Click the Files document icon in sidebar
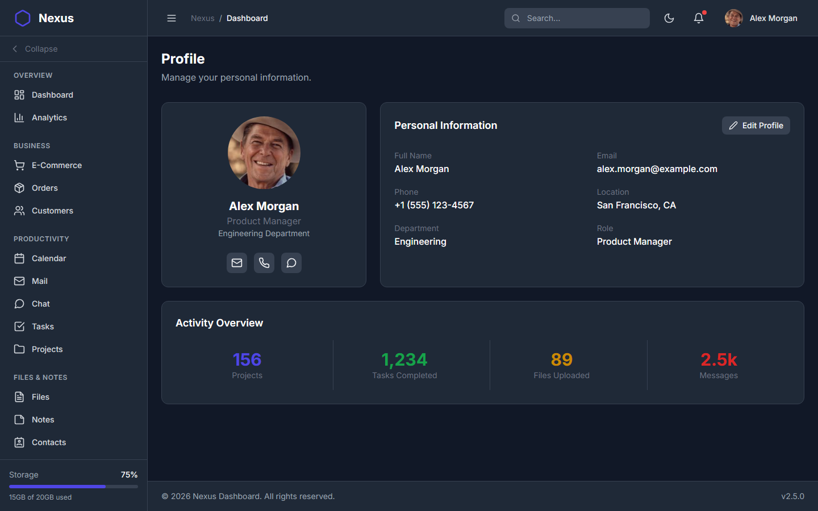 tap(19, 397)
